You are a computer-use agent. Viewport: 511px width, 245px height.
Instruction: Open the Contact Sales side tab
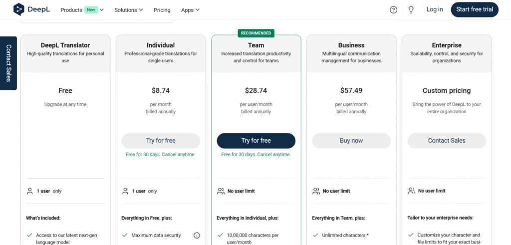coord(8,63)
